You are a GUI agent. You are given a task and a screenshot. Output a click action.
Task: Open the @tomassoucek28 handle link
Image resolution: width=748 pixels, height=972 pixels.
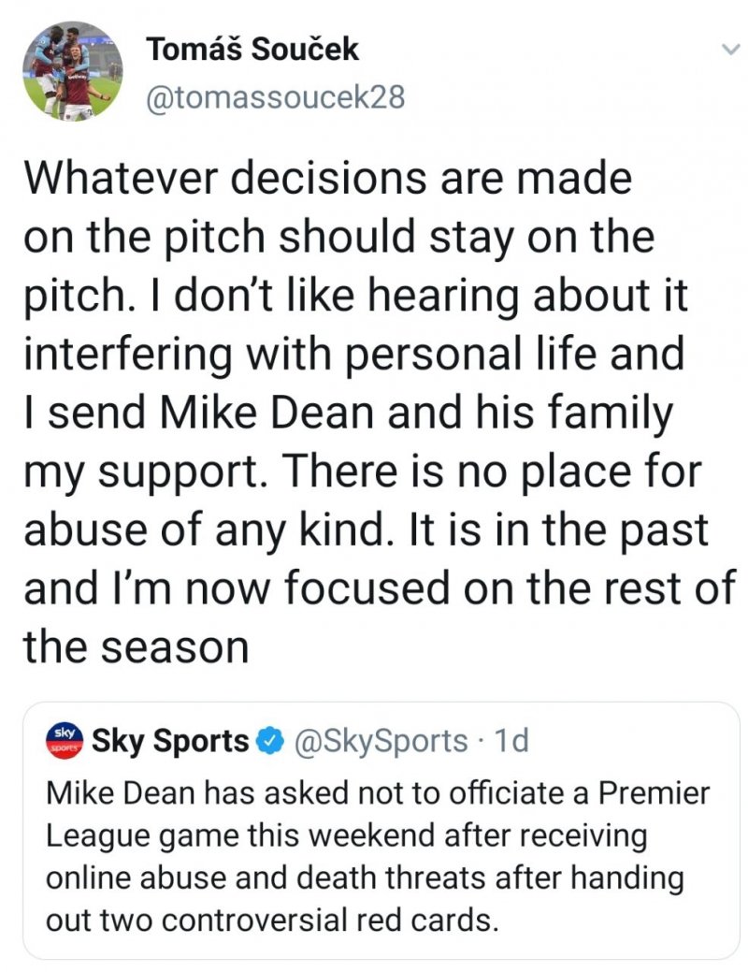pyautogui.click(x=276, y=96)
